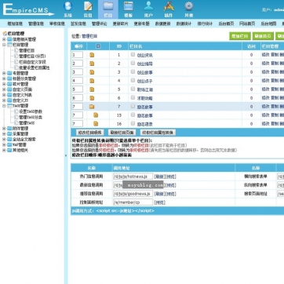The width and height of the screenshot is (284, 284).
Task: Tick the checkbox in the ID 4 row
Action: pyautogui.click(x=133, y=80)
